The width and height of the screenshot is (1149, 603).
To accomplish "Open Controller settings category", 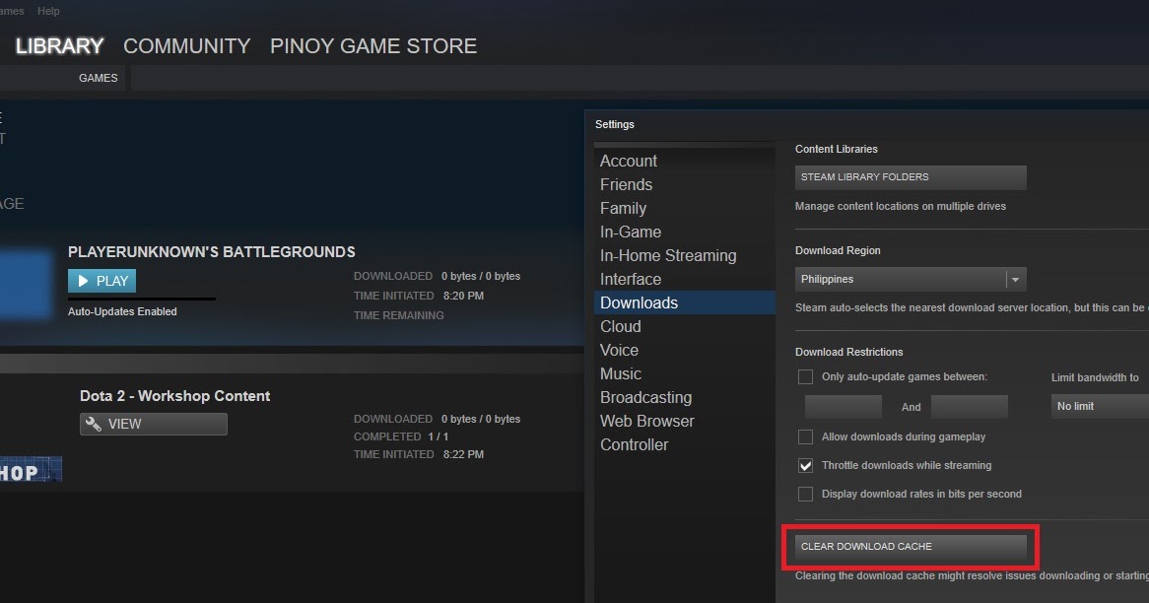I will click(x=685, y=444).
